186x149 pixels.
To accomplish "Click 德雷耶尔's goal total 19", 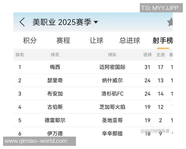I will (x=148, y=120).
